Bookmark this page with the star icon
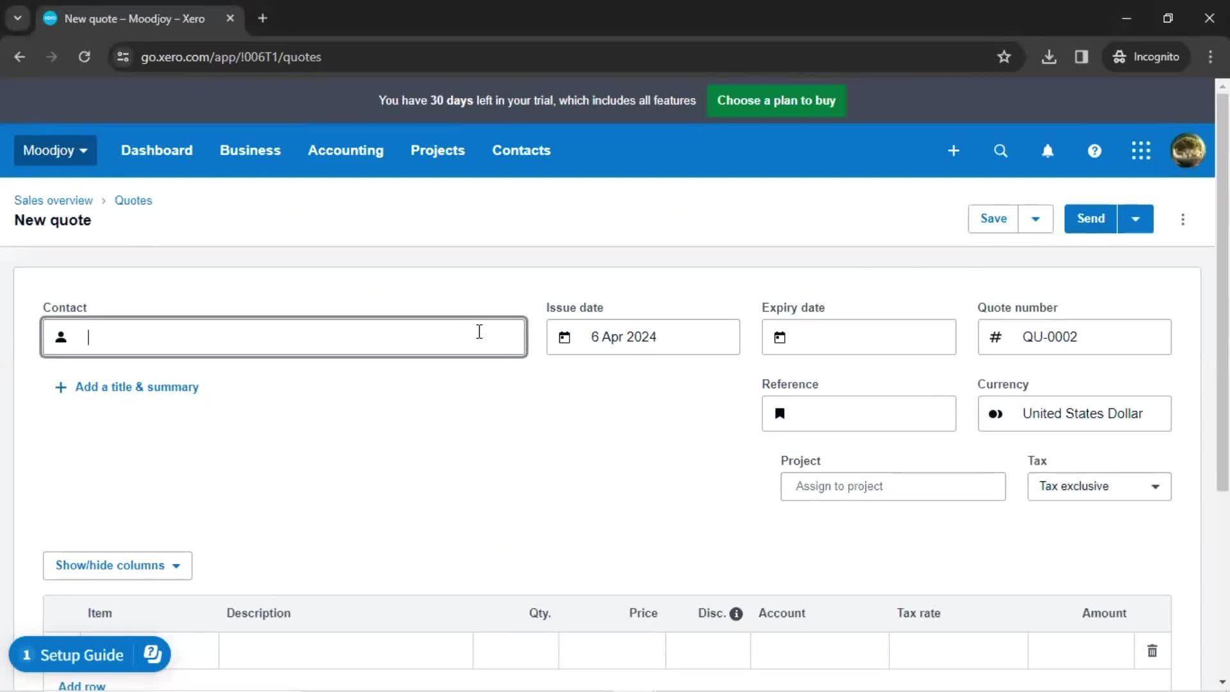1230x692 pixels. point(1004,57)
